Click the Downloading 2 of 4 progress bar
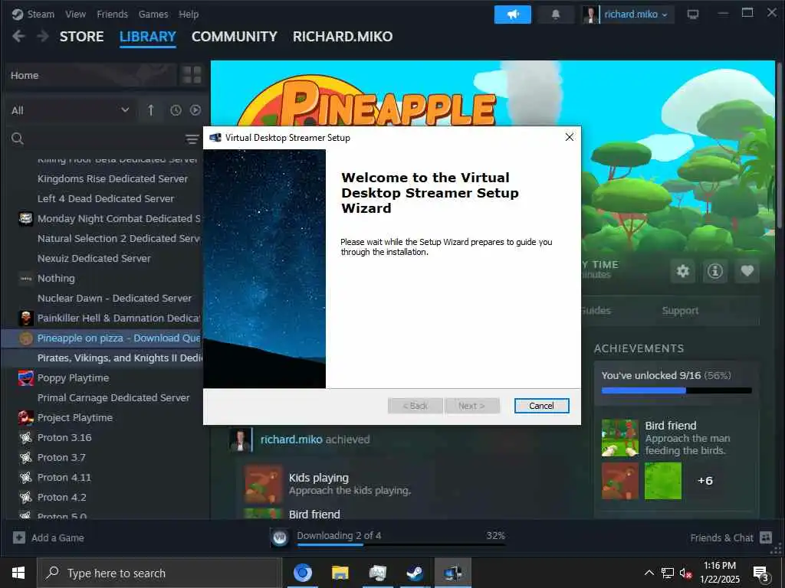The width and height of the screenshot is (785, 588). pos(400,544)
